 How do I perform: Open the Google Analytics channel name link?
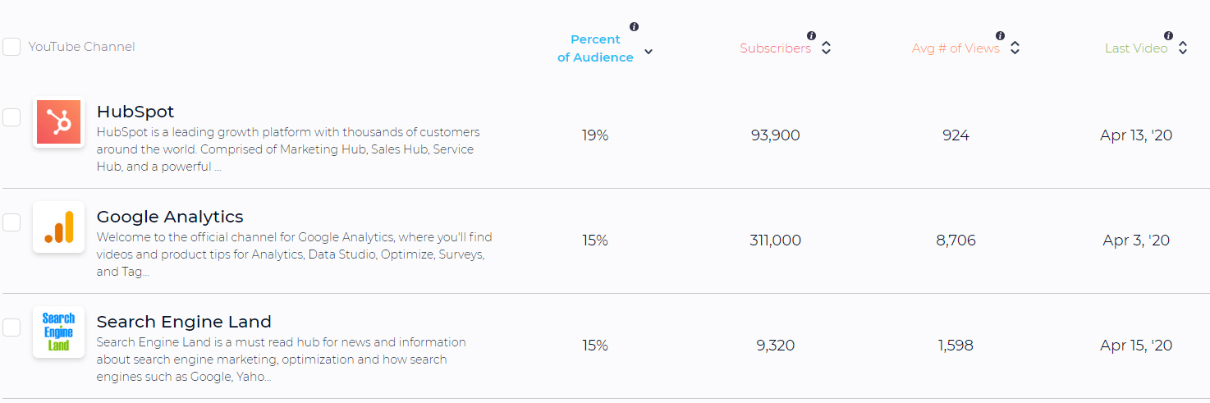(x=170, y=217)
